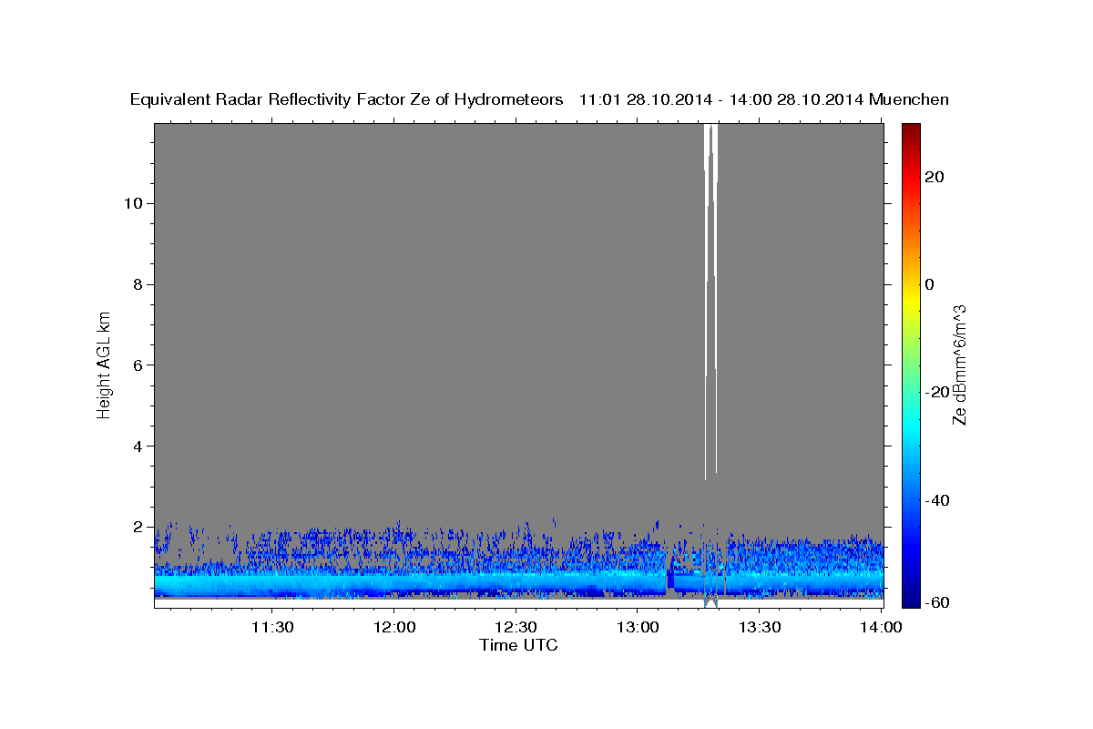This screenshot has height=729, width=1093.
Task: Click the 13:00 time tick label
Action: pyautogui.click(x=637, y=627)
